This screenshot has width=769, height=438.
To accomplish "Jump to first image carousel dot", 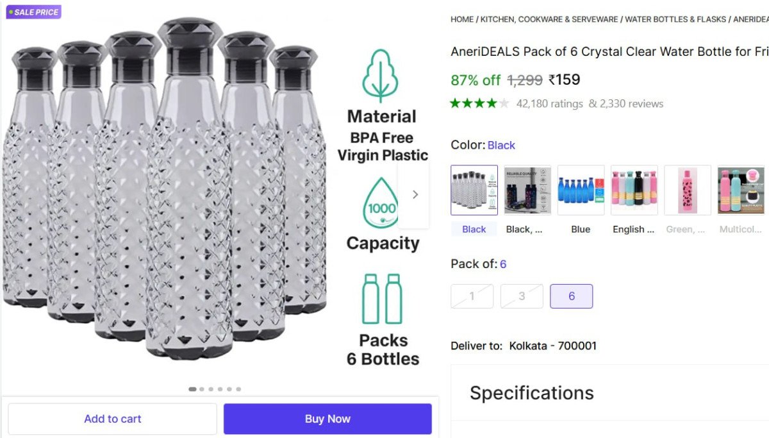I will coord(192,389).
